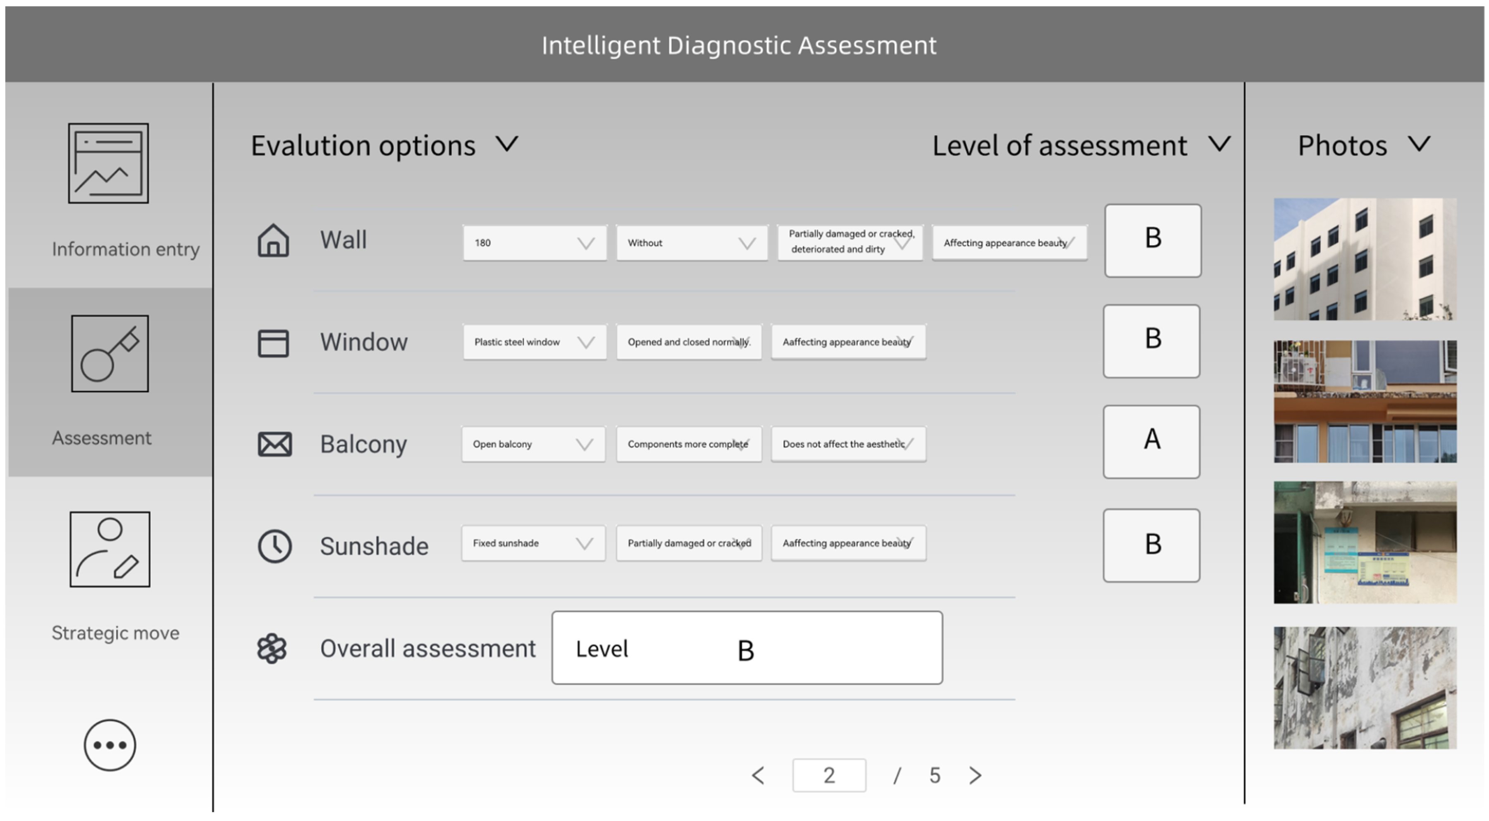This screenshot has height=821, width=1489.
Task: Expand the 'Open balcony' dropdown
Action: [534, 444]
